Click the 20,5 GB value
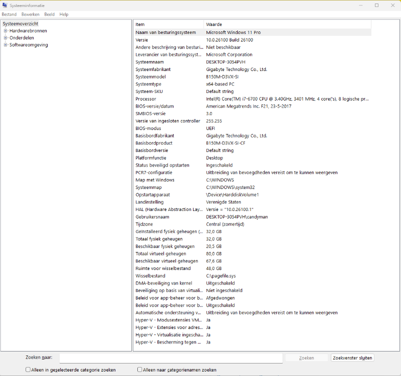The width and height of the screenshot is (401, 376). tap(214, 246)
